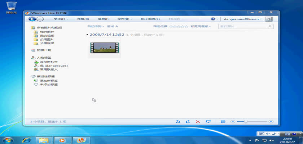303x144 pixels.
Task: Click the rotate counterclockwise icon
Action: [178, 122]
